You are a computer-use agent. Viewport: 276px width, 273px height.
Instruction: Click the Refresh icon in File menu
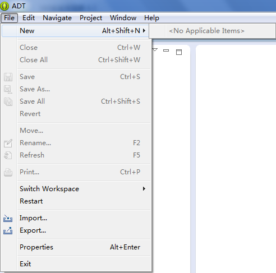[x=8, y=155]
